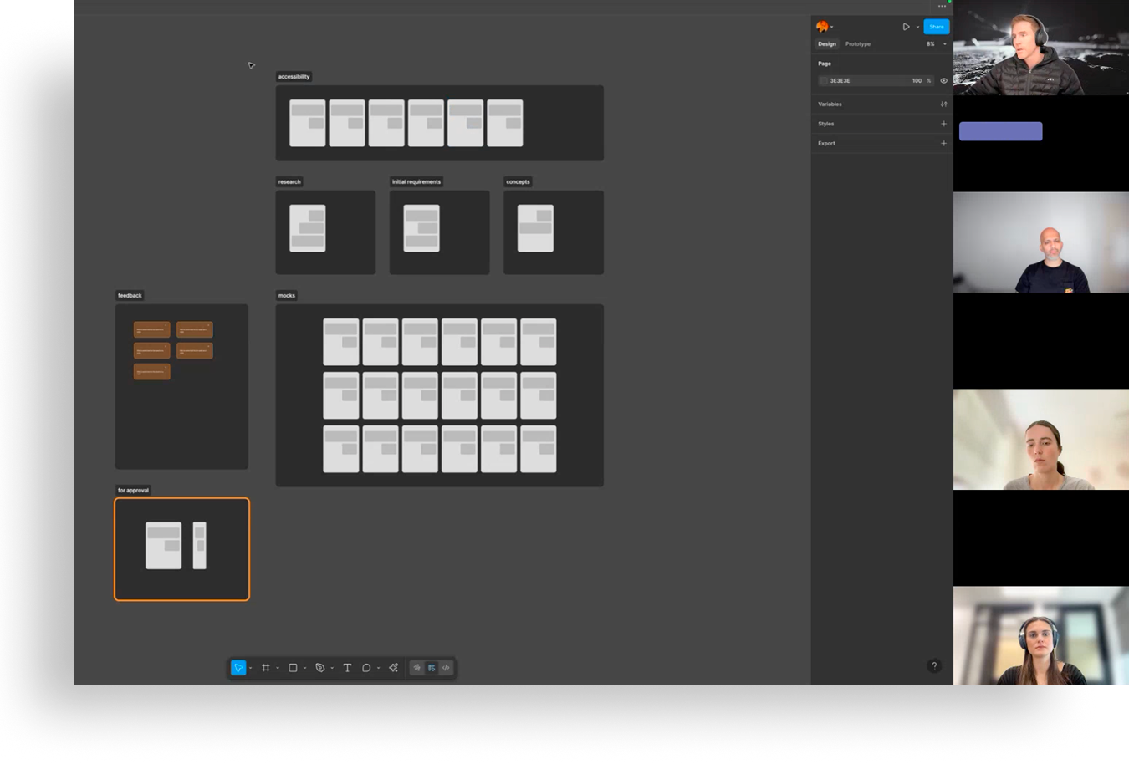Select the "concepts" frame label
The image size is (1129, 764).
518,182
